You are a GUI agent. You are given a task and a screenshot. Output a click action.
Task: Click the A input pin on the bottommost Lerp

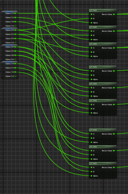coord(91,167)
